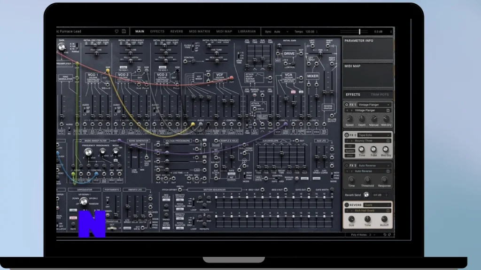Click the VCF output jack
The height and width of the screenshot is (270, 481).
(232, 78)
